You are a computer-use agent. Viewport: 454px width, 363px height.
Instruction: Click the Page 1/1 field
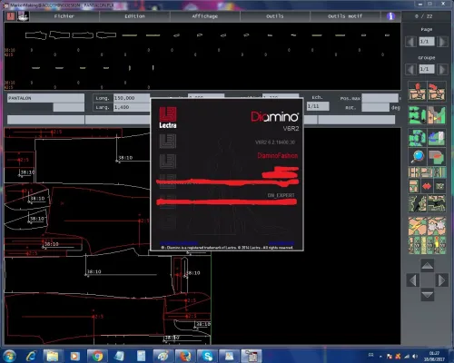427,42
